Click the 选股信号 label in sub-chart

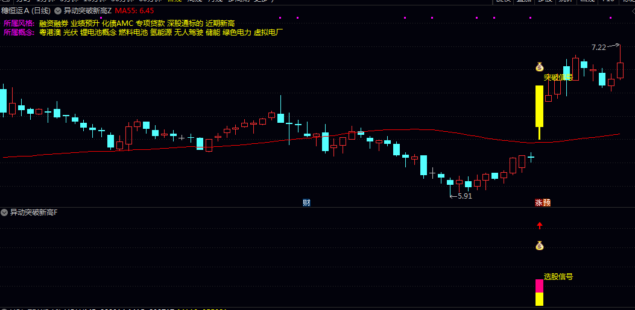tap(558, 277)
